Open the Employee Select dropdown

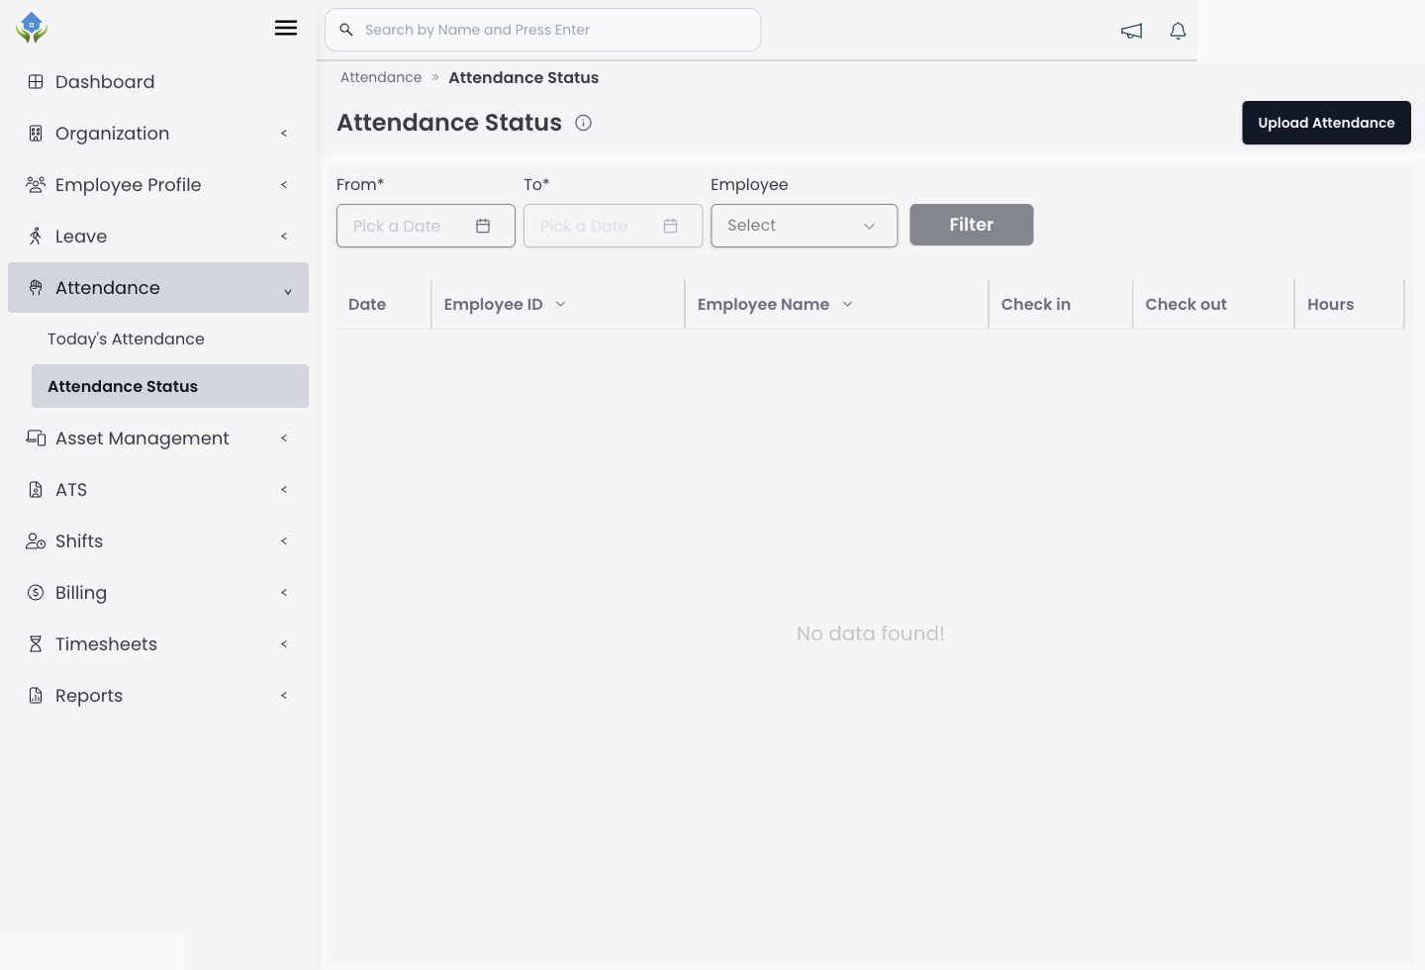(804, 226)
